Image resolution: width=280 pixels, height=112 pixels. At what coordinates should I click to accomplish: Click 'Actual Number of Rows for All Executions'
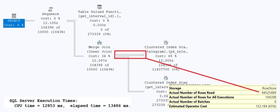(202, 97)
